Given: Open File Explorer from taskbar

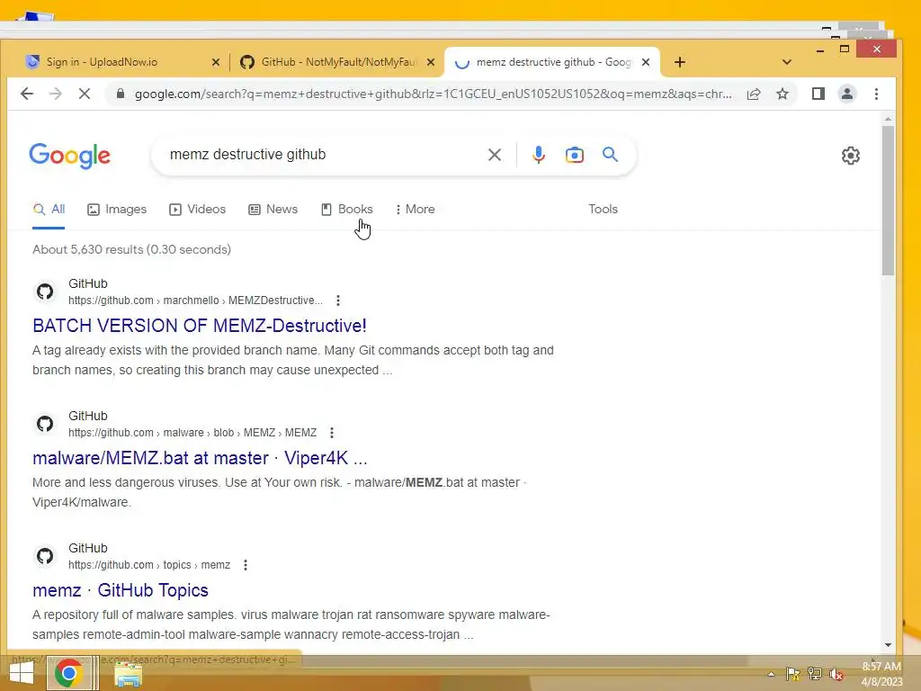Looking at the screenshot, I should pyautogui.click(x=128, y=674).
